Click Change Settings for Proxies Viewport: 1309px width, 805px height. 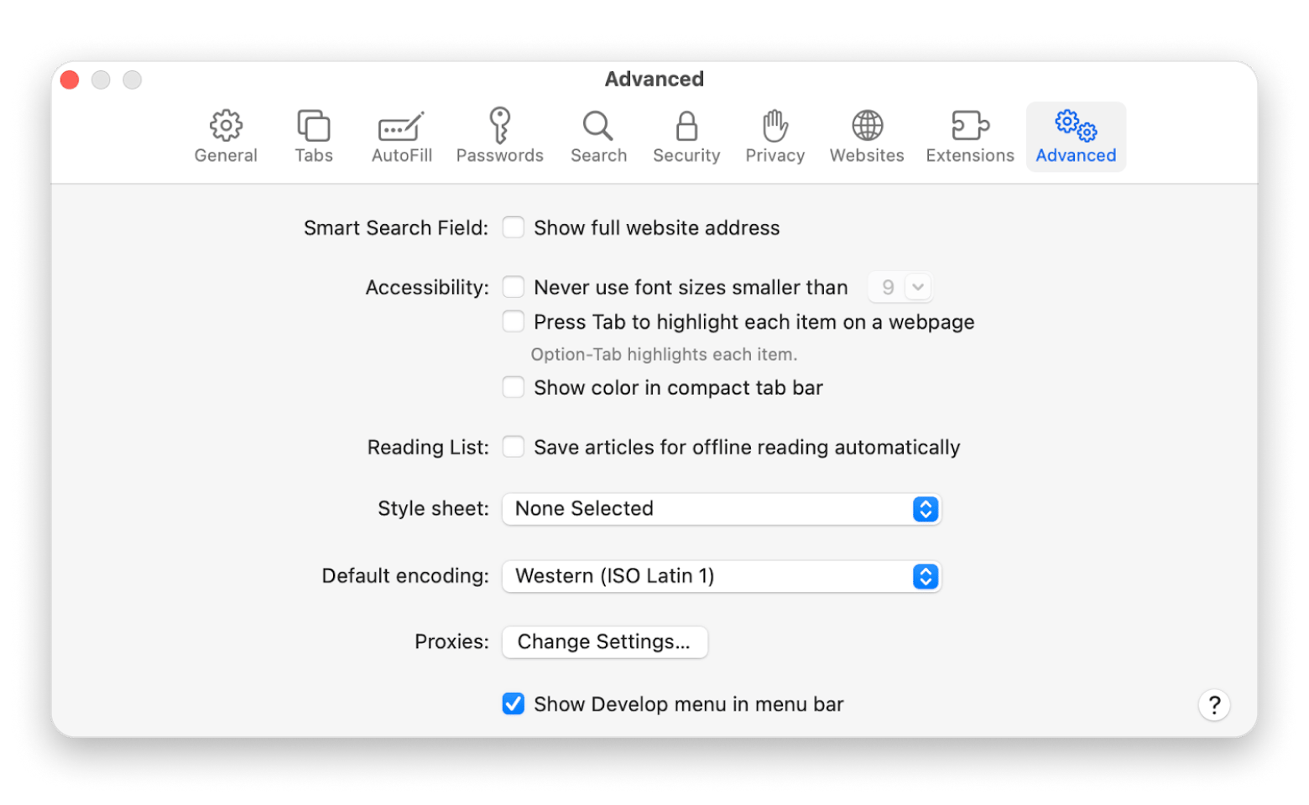coord(604,641)
